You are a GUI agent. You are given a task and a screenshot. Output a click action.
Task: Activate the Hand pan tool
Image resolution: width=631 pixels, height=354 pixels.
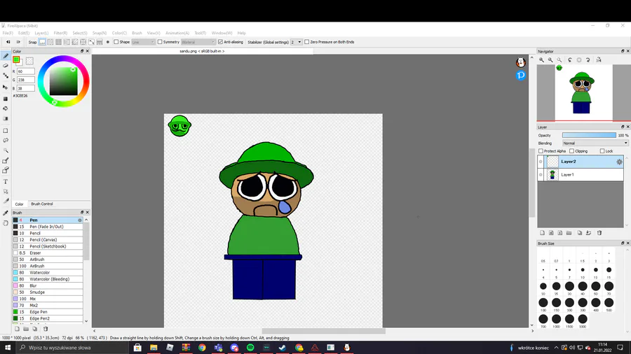6,223
